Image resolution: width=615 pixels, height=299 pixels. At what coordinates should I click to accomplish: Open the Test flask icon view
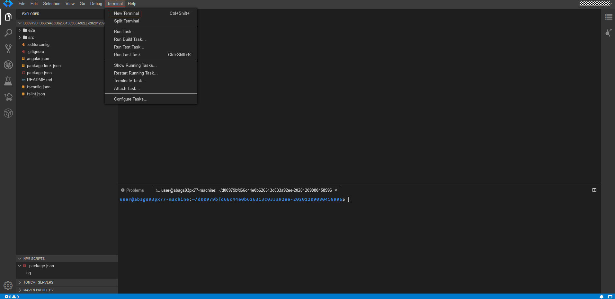tap(8, 81)
